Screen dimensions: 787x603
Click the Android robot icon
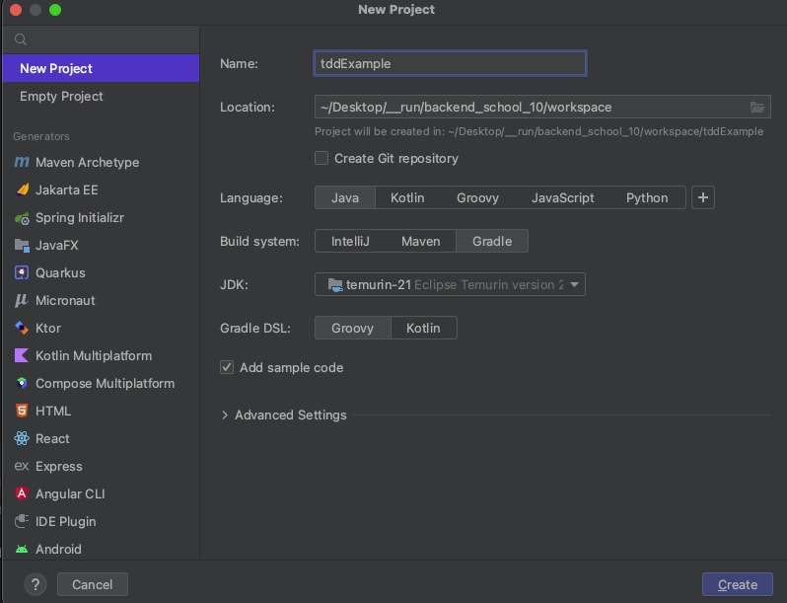tap(22, 549)
